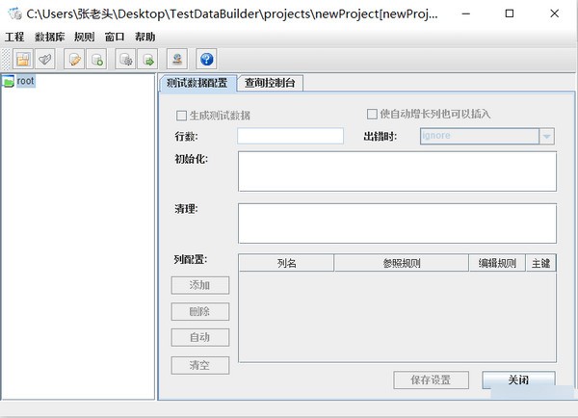This screenshot has height=418, width=578.
Task: Click the 行数 input field
Action: (x=290, y=136)
